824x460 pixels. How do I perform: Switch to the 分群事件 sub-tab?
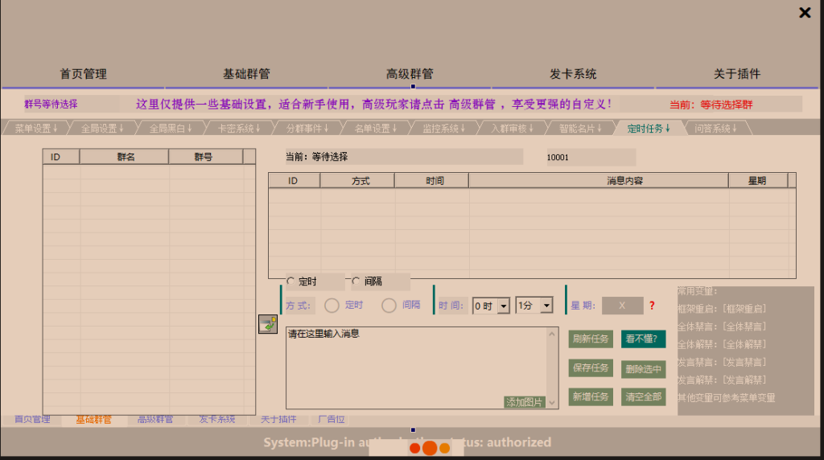coord(307,128)
